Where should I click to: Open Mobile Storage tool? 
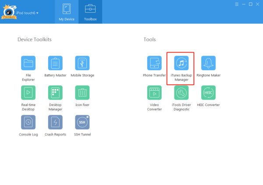click(82, 63)
